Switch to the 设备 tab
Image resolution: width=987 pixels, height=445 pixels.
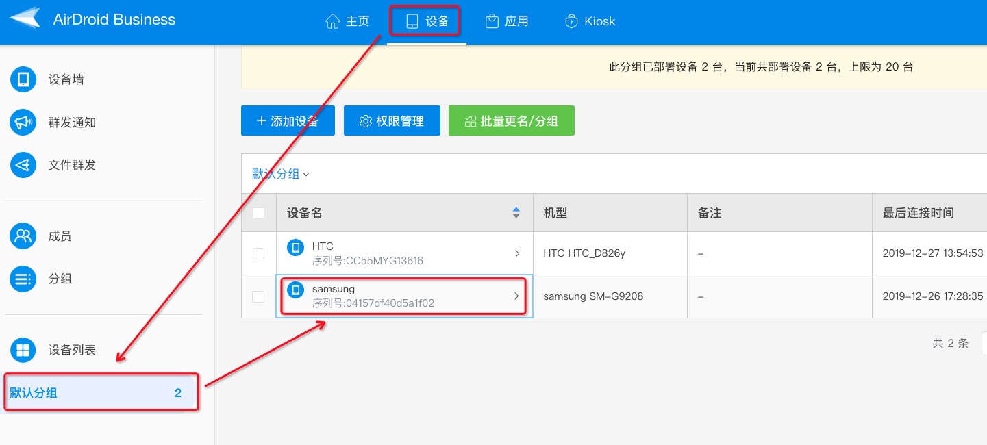coord(427,21)
